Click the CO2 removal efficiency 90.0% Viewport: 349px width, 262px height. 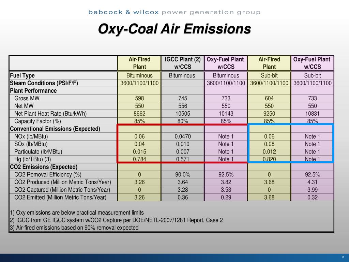pyautogui.click(x=183, y=174)
